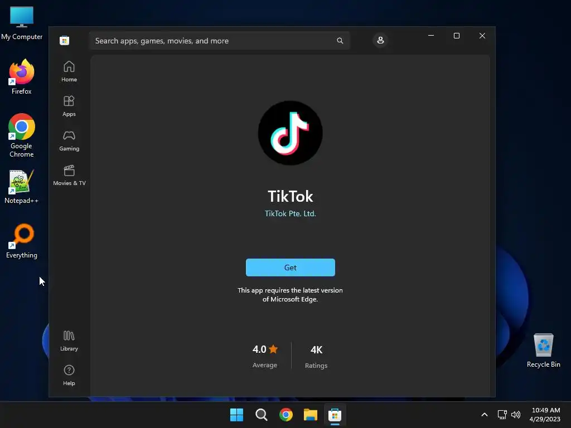Image resolution: width=571 pixels, height=428 pixels.
Task: Click the Get button for TikTok
Action: tap(290, 267)
